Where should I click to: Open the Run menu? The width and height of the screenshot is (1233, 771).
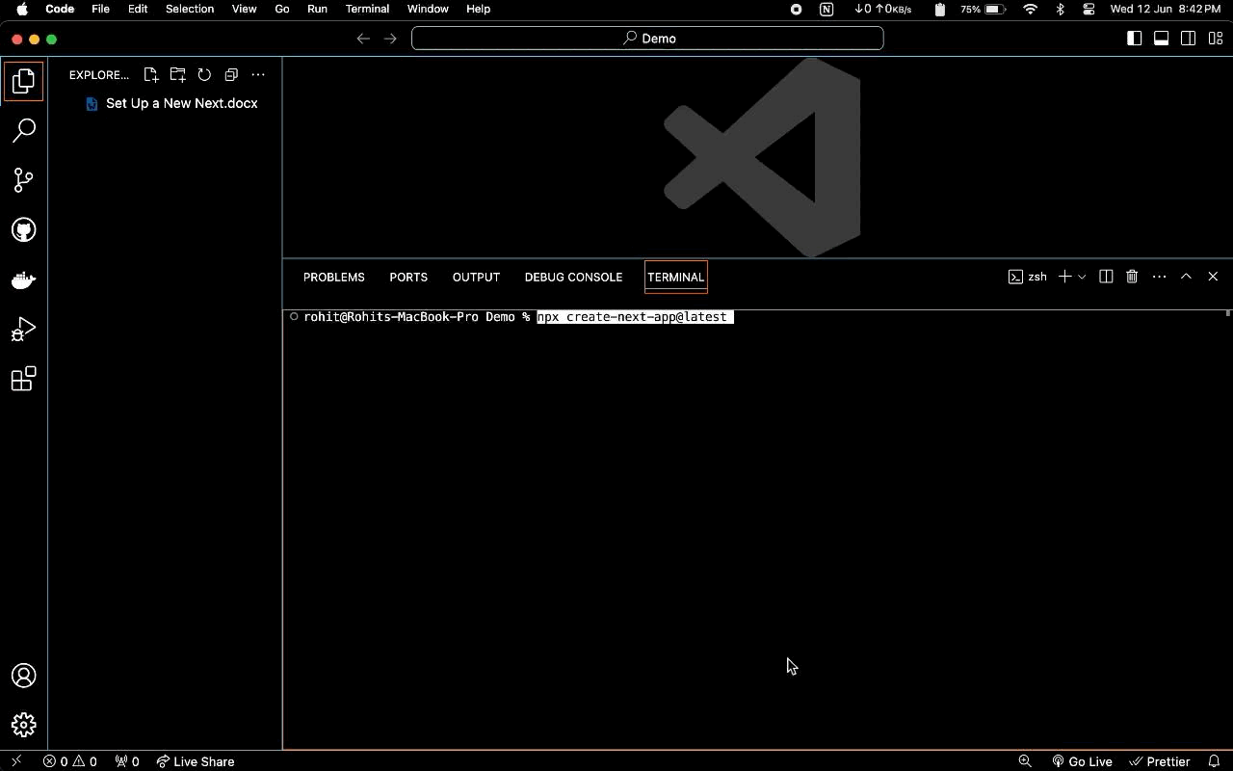pyautogui.click(x=317, y=9)
